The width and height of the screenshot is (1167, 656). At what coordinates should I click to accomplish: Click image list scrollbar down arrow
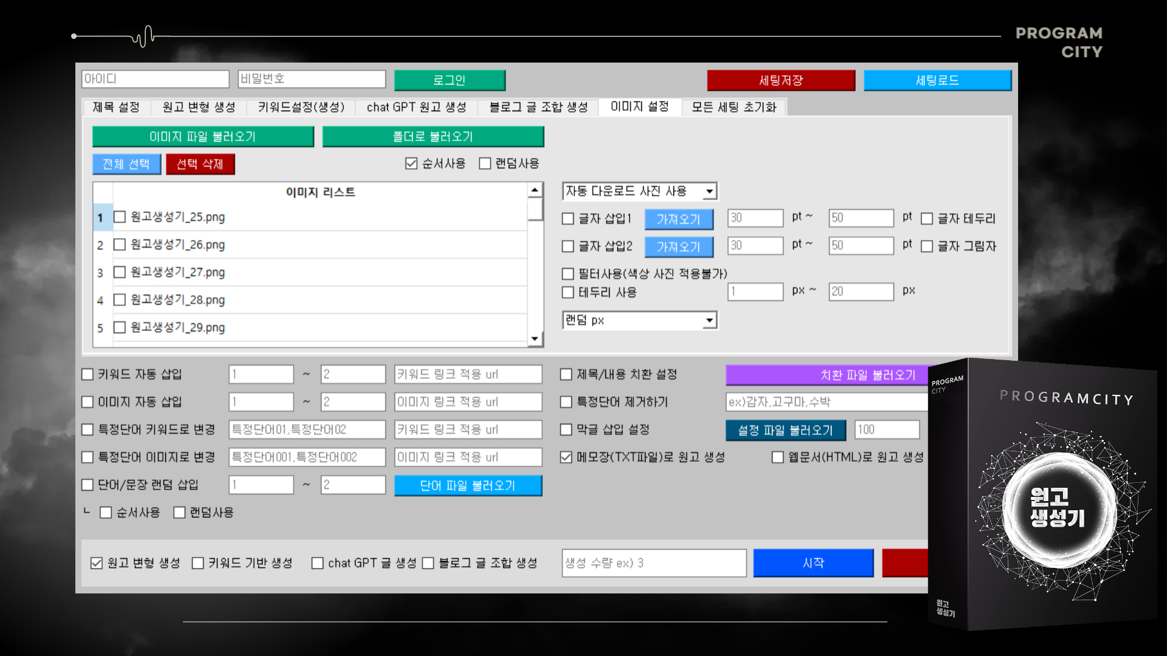coord(535,339)
